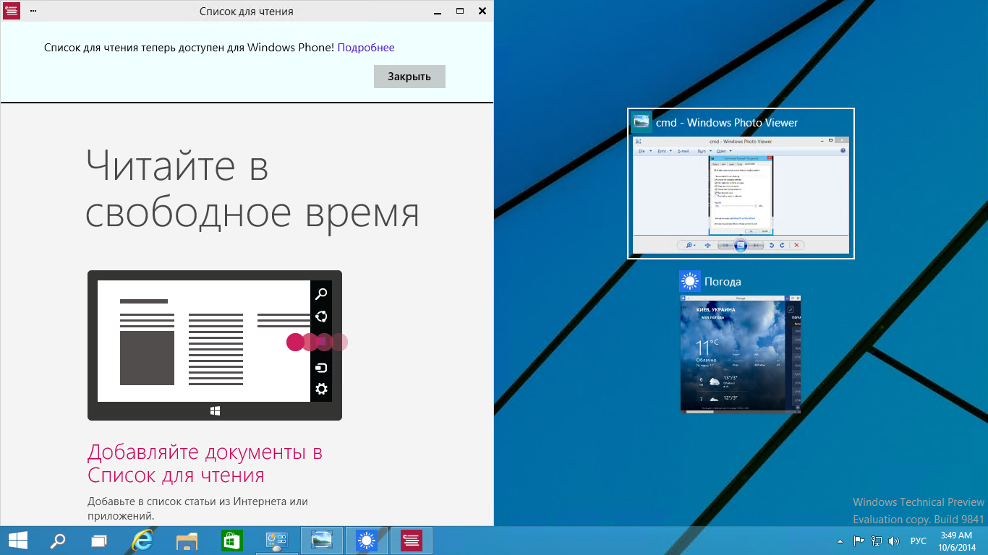
Task: Open the Start menu
Action: coord(18,541)
